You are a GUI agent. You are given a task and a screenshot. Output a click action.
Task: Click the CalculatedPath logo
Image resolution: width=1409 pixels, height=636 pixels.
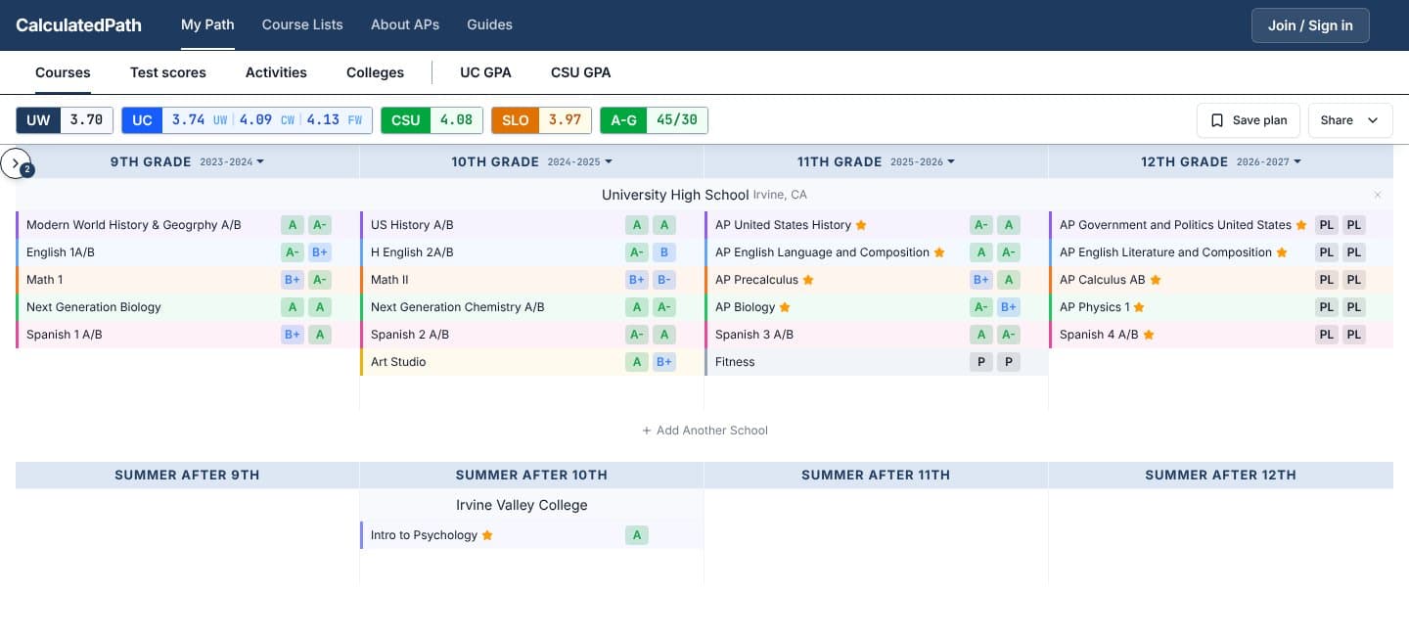[78, 25]
